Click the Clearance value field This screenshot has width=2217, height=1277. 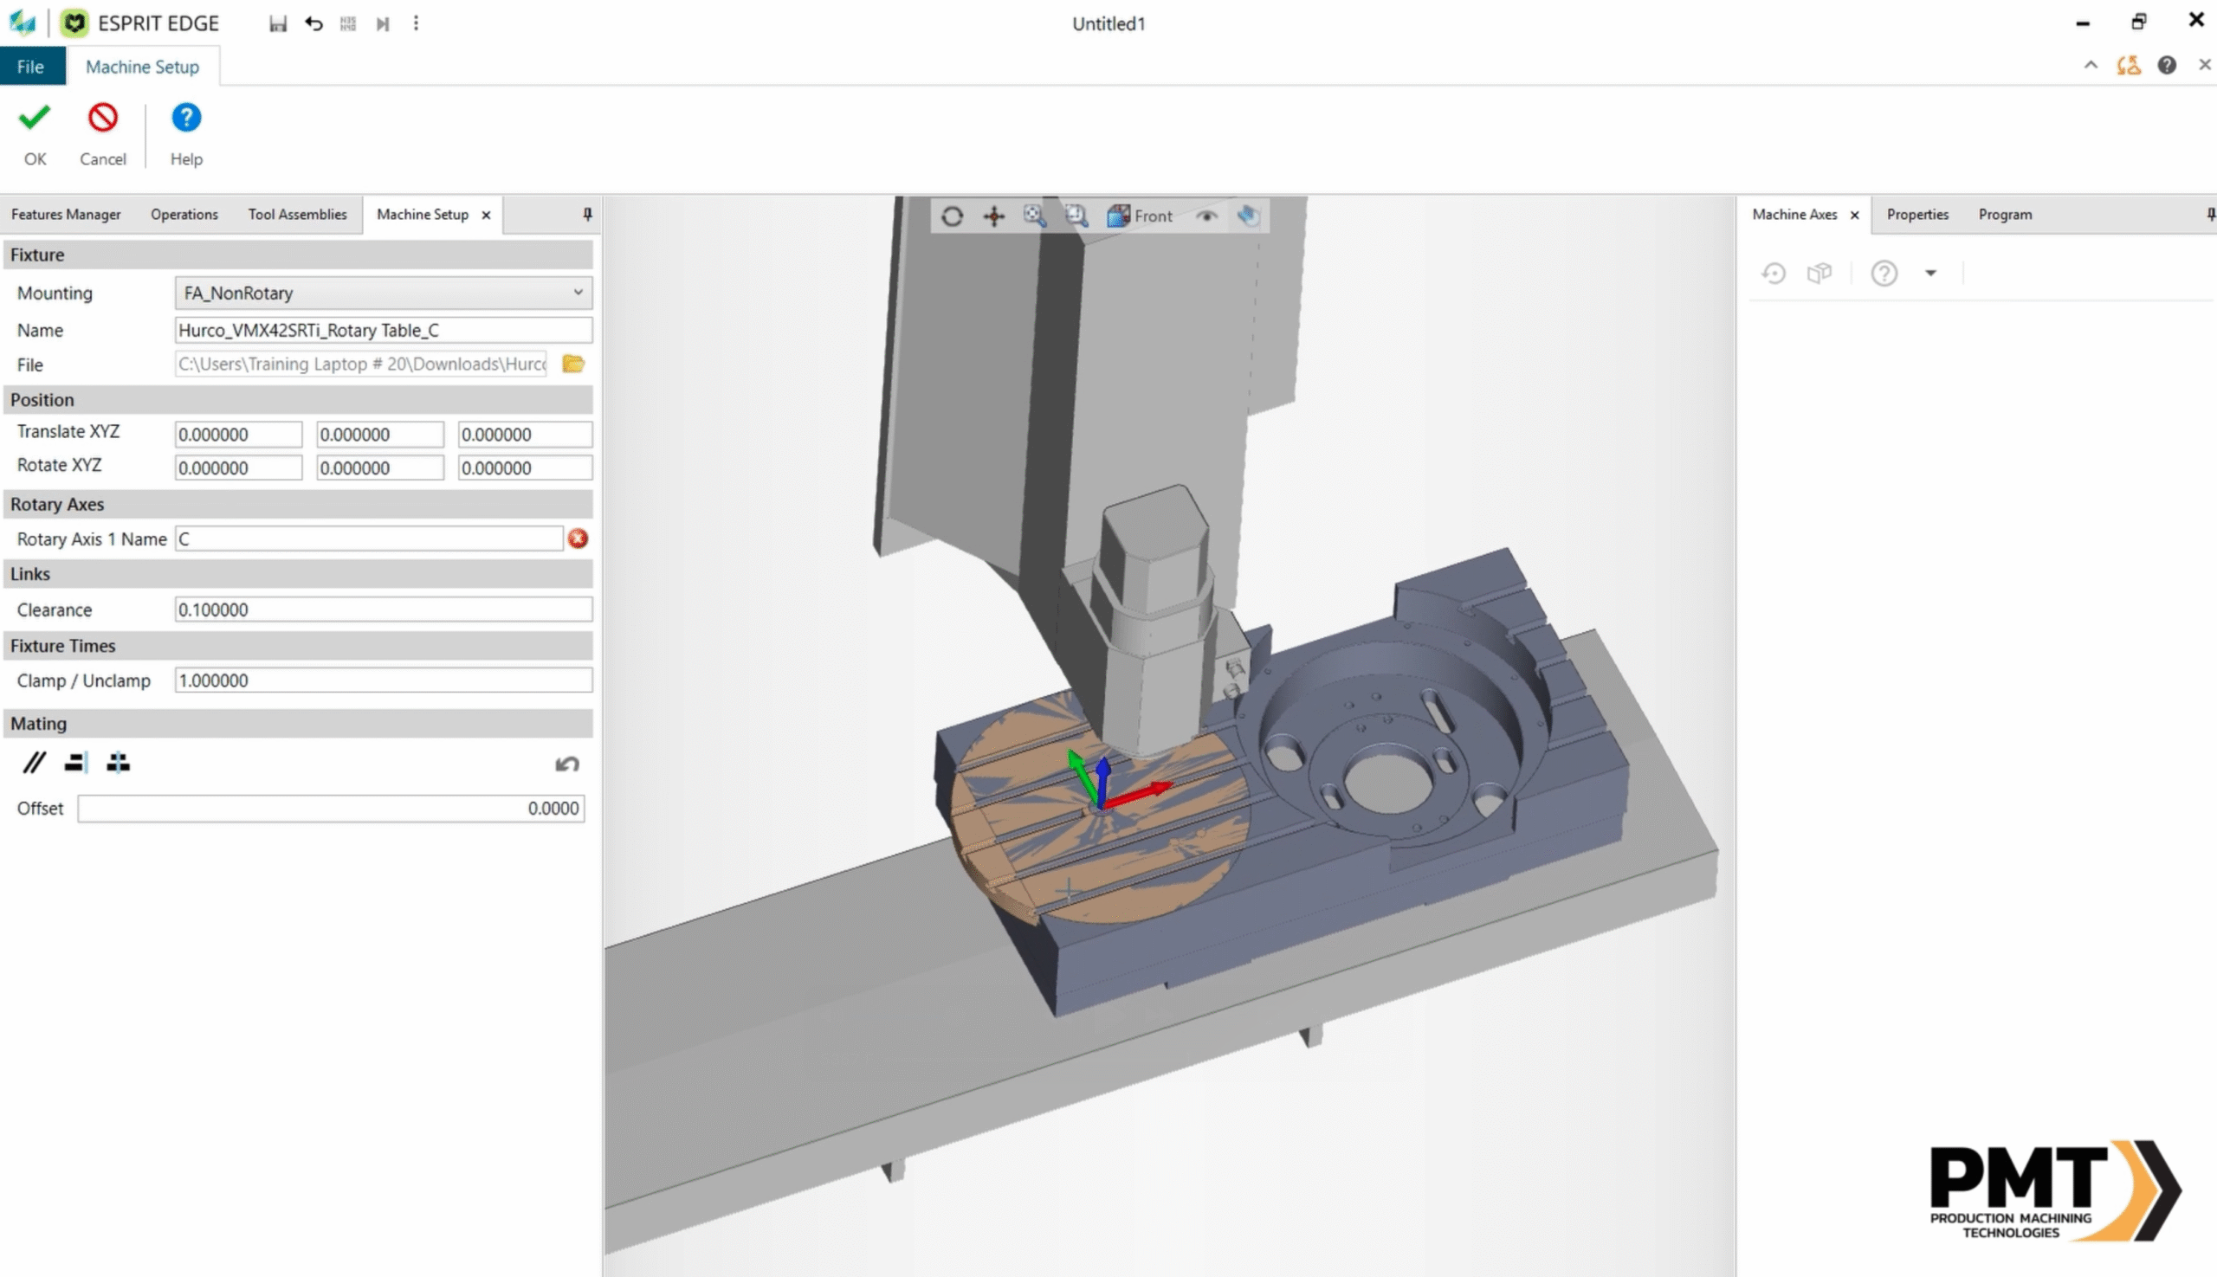click(384, 609)
